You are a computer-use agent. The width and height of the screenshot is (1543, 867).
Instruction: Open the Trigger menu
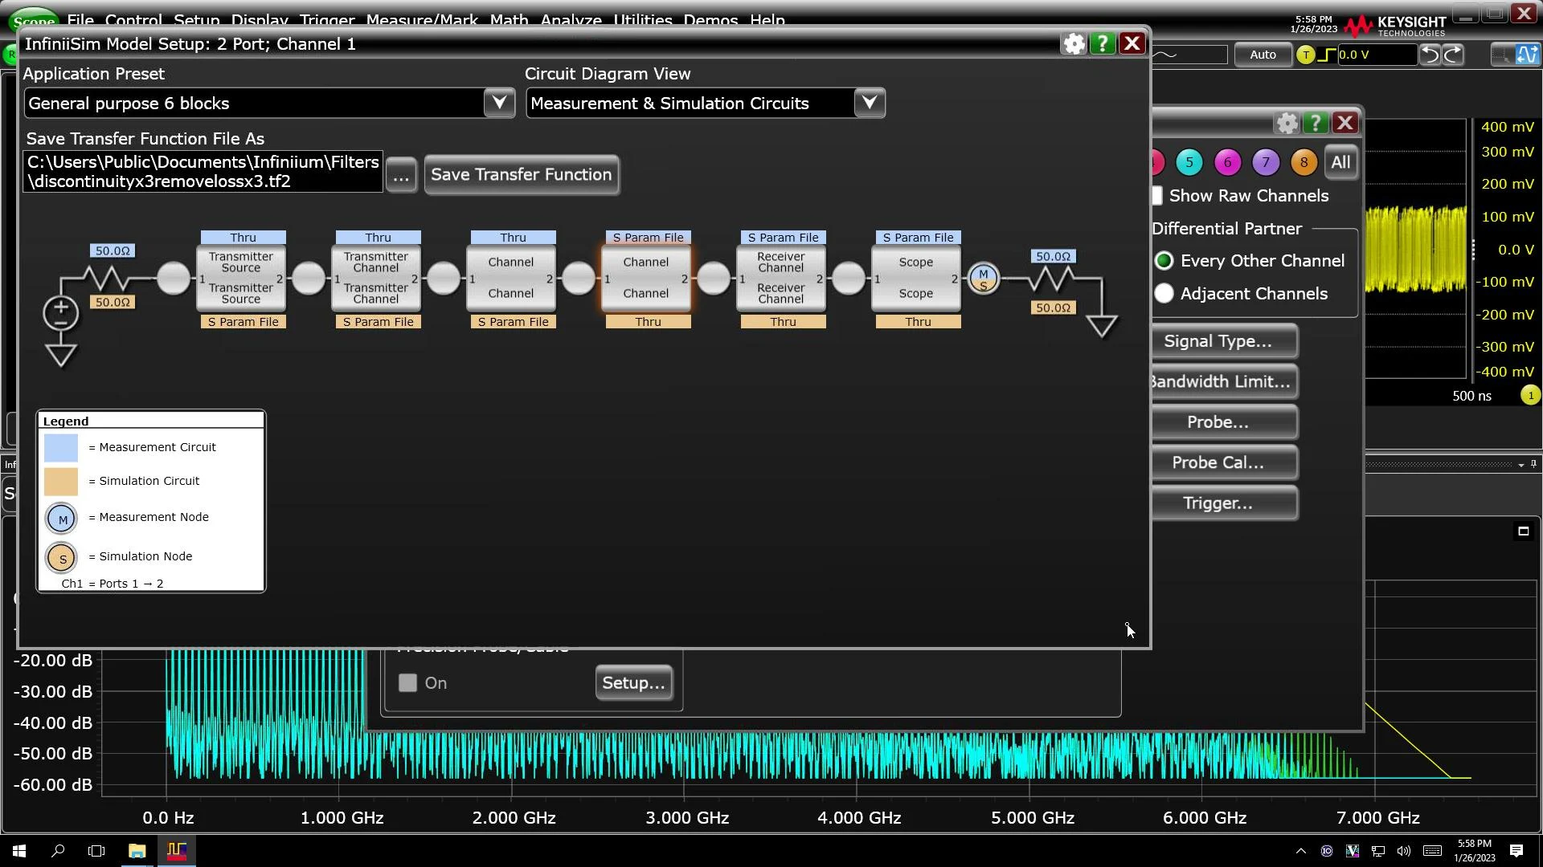point(327,21)
